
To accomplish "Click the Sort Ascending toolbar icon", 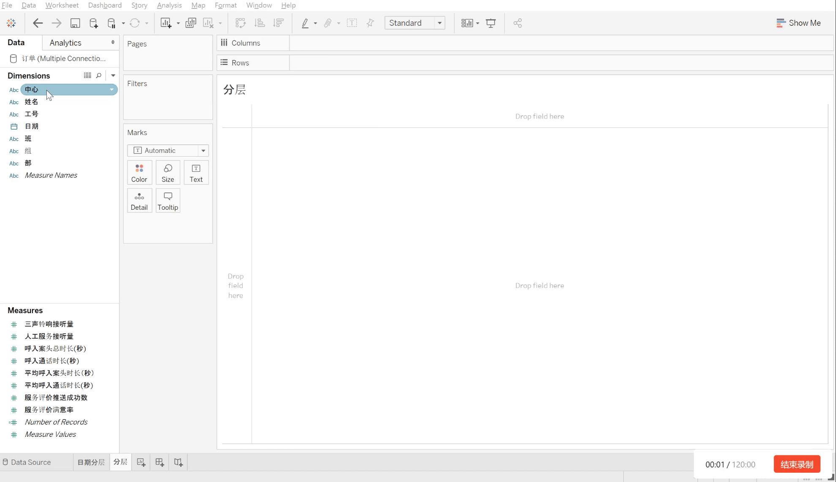I will 260,23.
